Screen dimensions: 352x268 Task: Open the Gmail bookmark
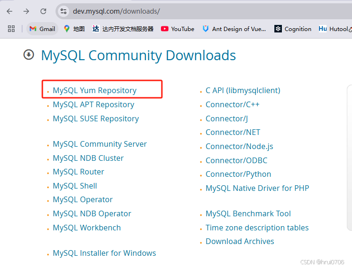[42, 29]
